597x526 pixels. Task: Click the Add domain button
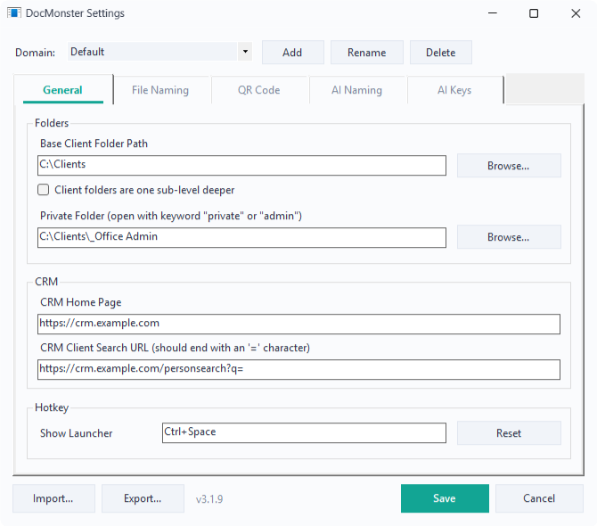293,53
